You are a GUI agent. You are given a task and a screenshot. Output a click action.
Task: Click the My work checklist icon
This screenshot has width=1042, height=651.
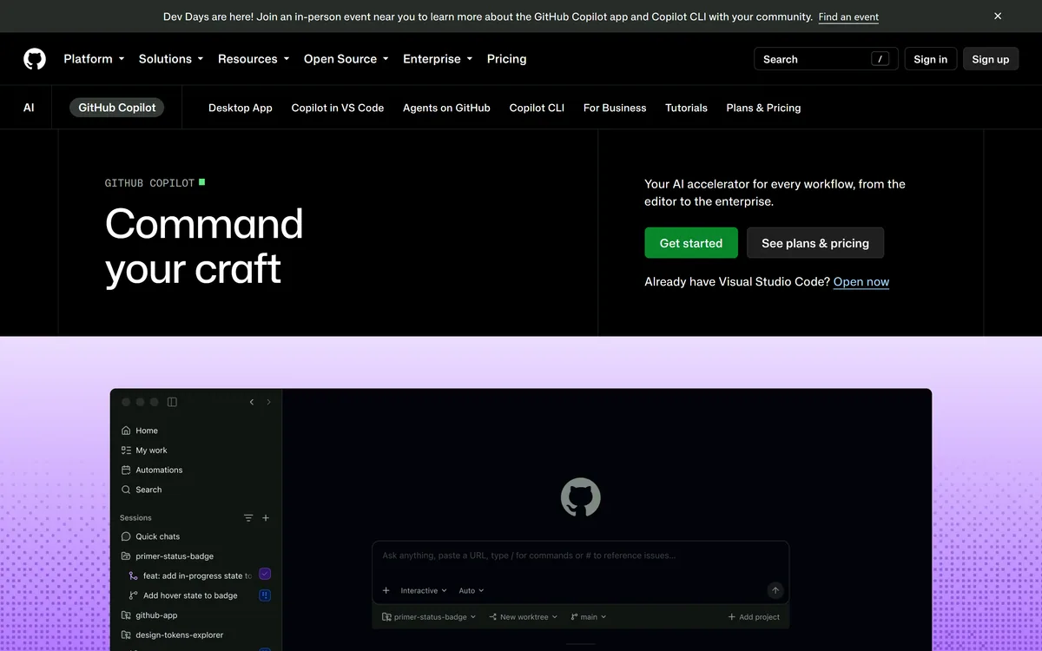126,450
